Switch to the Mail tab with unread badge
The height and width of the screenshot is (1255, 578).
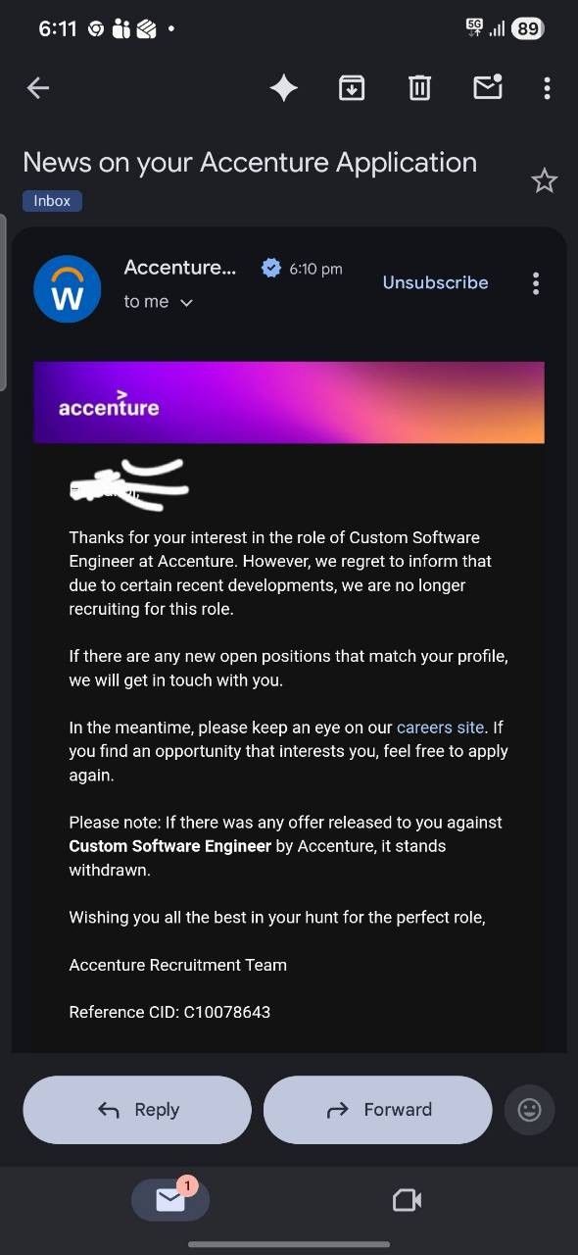tap(170, 1199)
